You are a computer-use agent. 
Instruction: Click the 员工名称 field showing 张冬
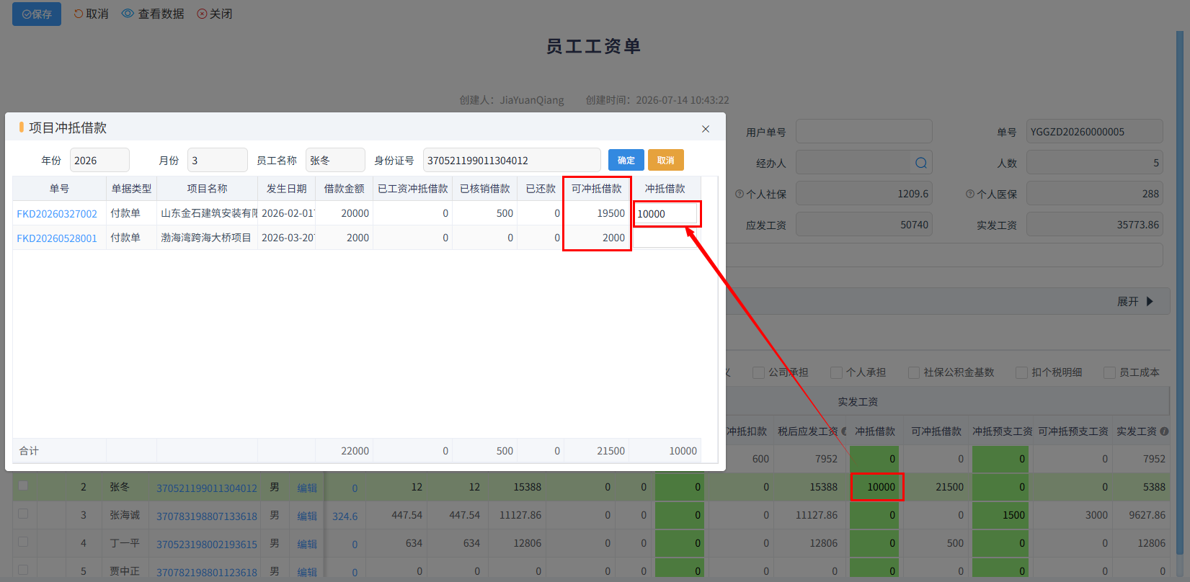[x=335, y=160]
